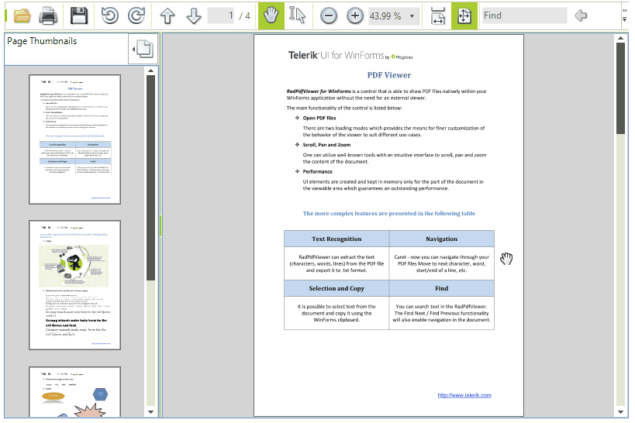This screenshot has width=635, height=423.
Task: Click the Open PDF files bullet
Action: (319, 119)
